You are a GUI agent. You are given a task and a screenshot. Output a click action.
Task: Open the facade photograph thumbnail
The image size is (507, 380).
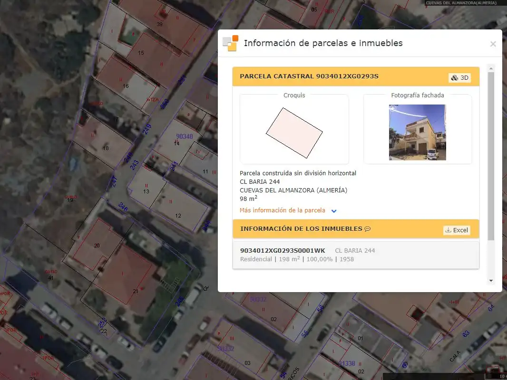[x=418, y=133]
